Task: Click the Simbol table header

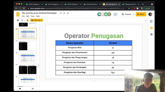Action: (113, 43)
